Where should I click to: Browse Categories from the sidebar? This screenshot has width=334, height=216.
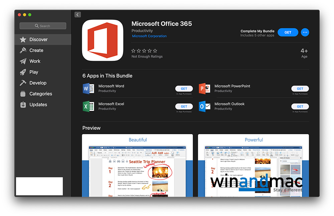pyautogui.click(x=23, y=94)
